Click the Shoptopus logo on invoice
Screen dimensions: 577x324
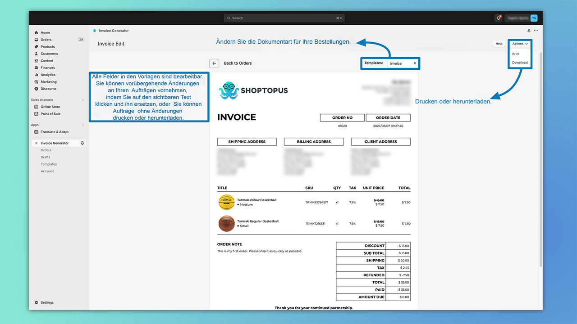tap(253, 90)
